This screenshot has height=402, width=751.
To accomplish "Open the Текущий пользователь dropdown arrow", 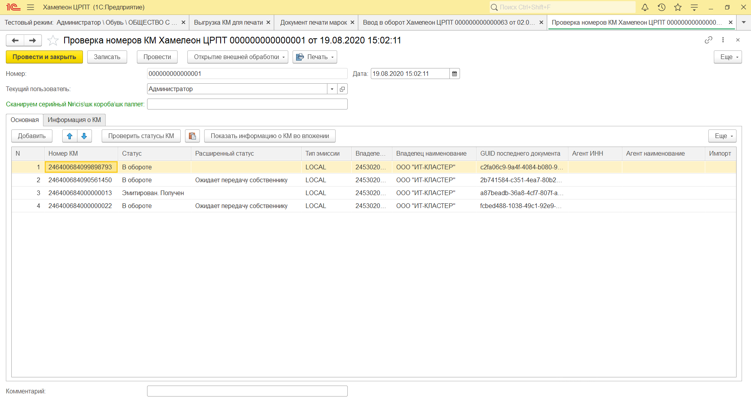I will 332,89.
